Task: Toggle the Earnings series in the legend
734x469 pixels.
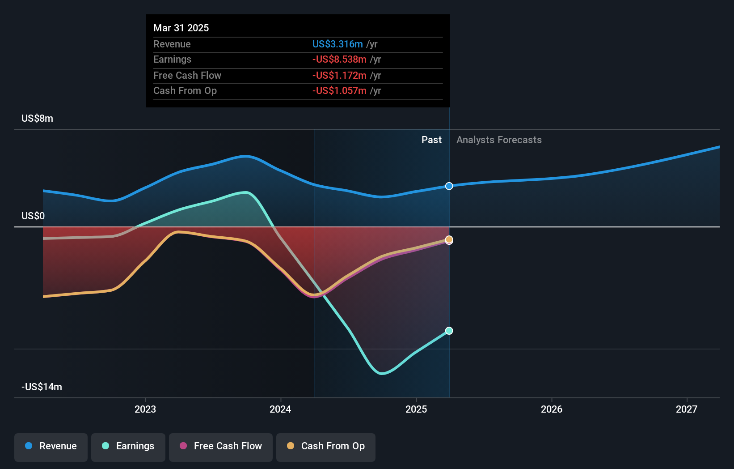Action: point(128,447)
